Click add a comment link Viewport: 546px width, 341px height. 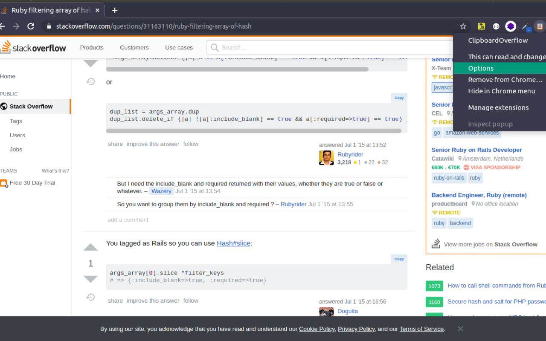pyautogui.click(x=128, y=220)
